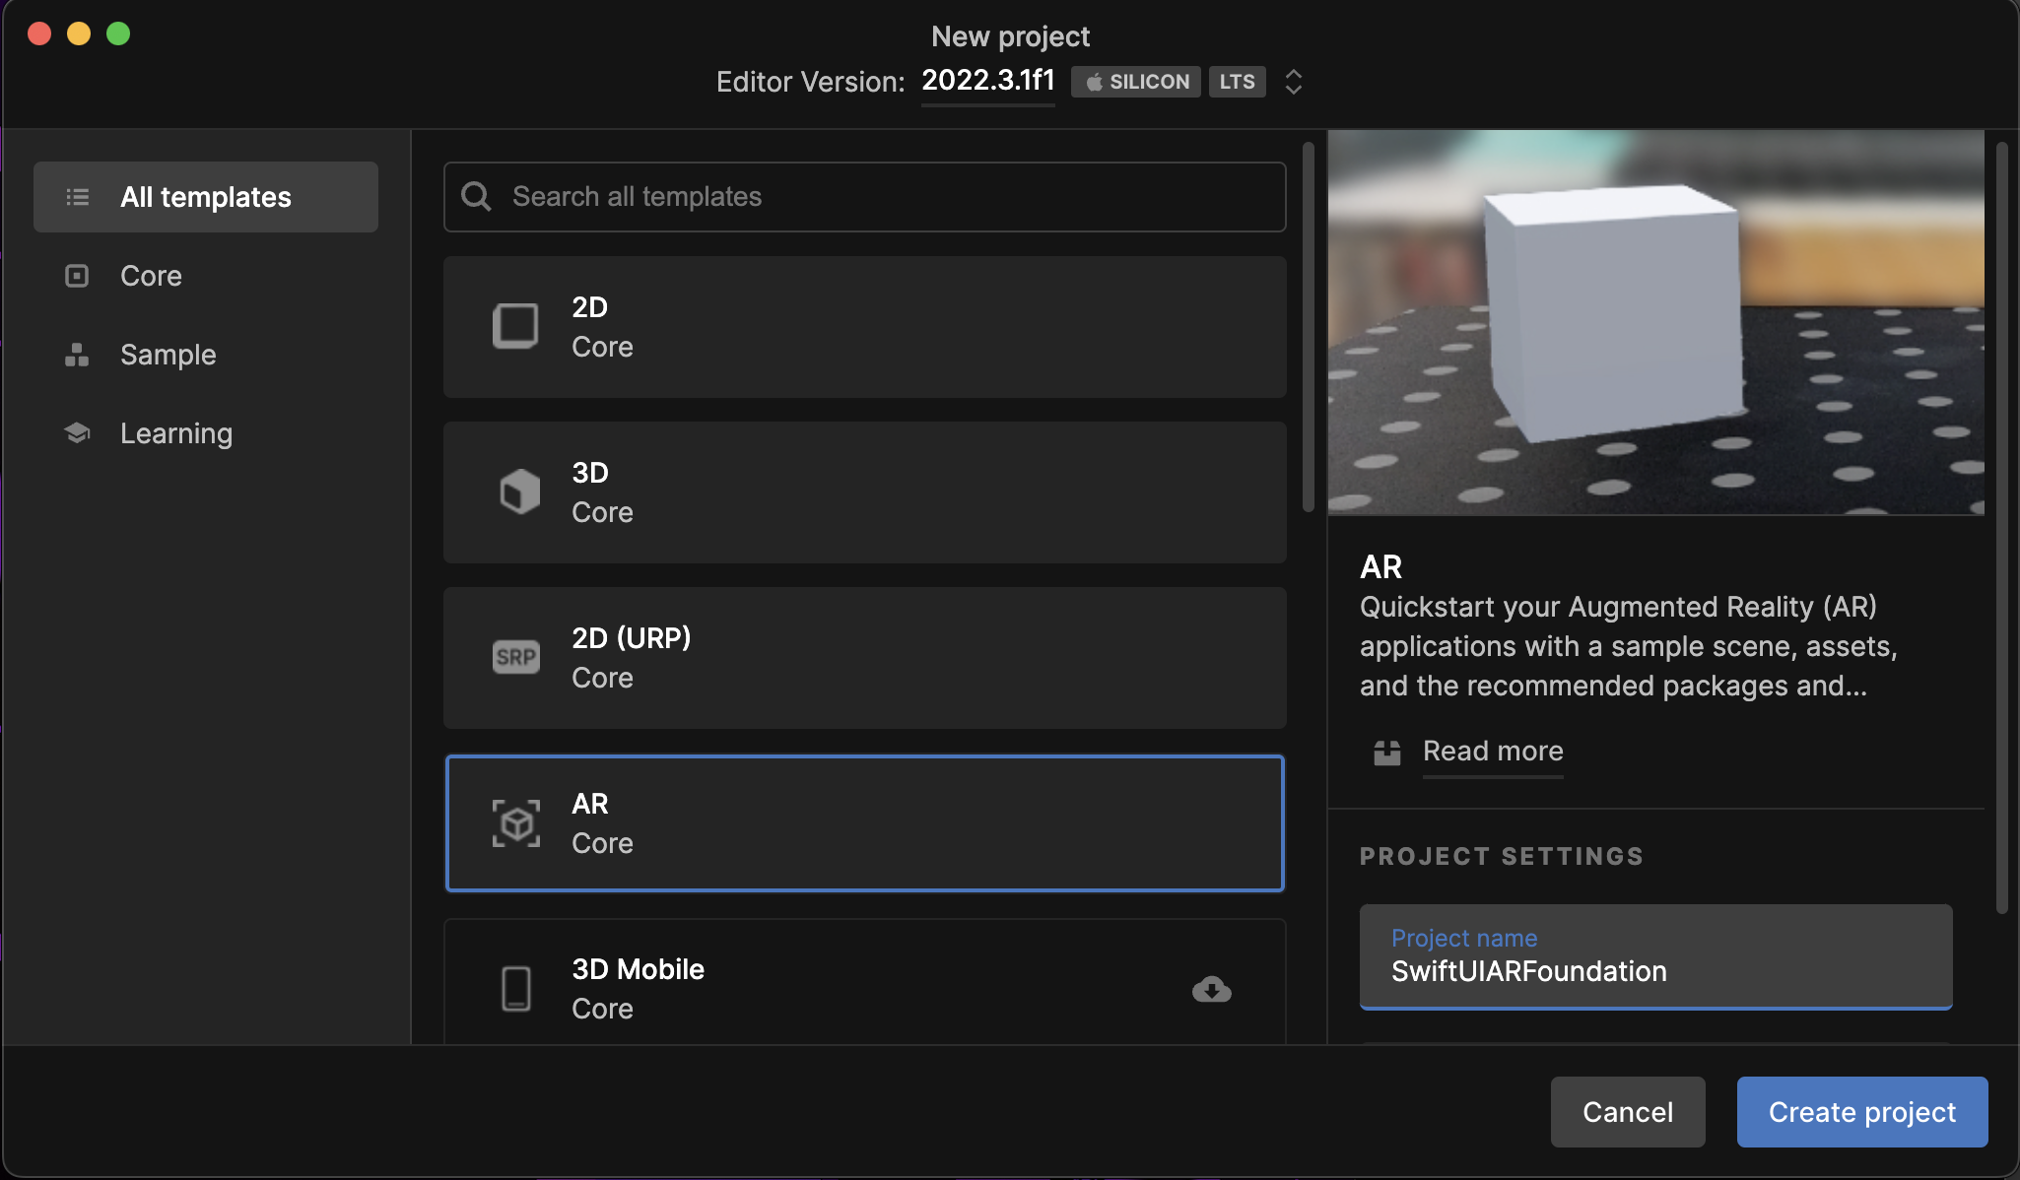
Task: Click the template list vertical scrollbar
Action: [x=1308, y=327]
